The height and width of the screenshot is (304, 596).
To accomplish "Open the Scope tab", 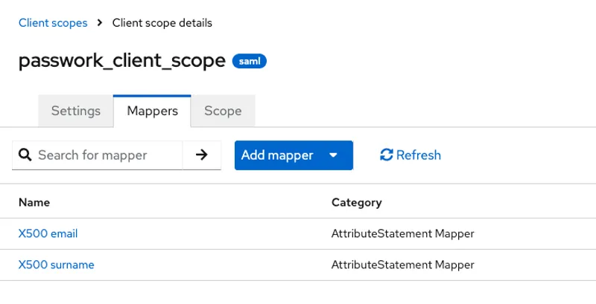I will coord(223,111).
